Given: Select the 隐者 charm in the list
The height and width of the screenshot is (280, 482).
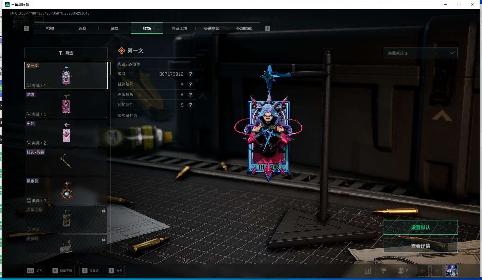Looking at the screenshot, I should (x=66, y=104).
